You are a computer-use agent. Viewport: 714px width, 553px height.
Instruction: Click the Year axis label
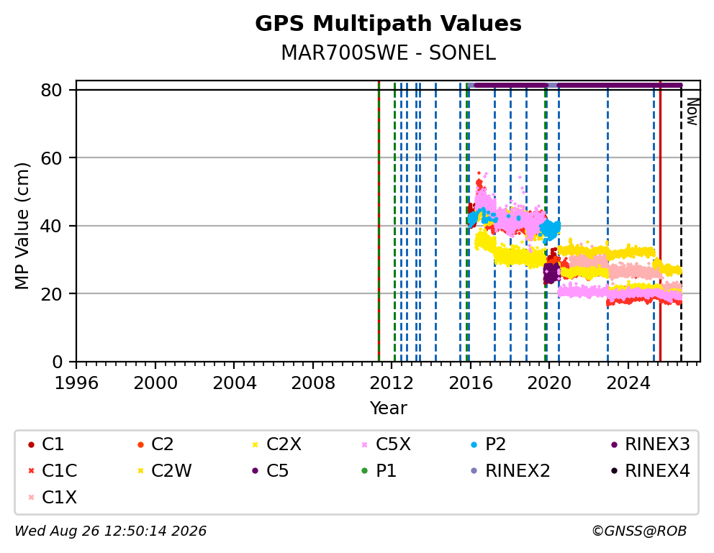[x=388, y=408]
